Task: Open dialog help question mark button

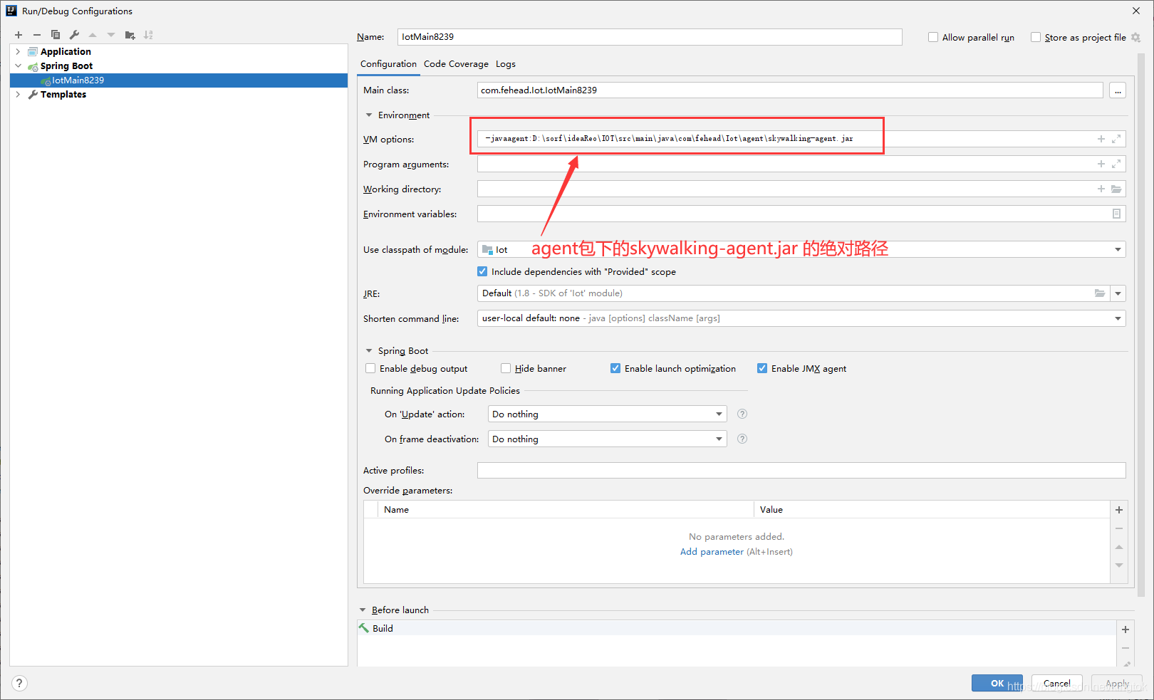Action: click(19, 683)
